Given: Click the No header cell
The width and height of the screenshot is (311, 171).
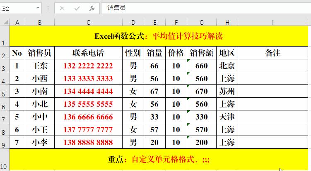Looking at the screenshot, I should 17,53.
